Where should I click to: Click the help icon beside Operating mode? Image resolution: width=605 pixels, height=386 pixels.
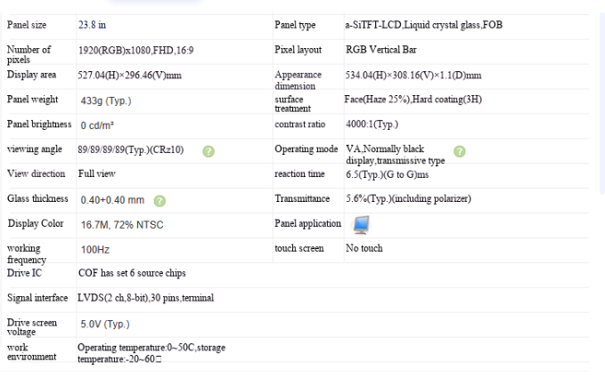point(459,151)
